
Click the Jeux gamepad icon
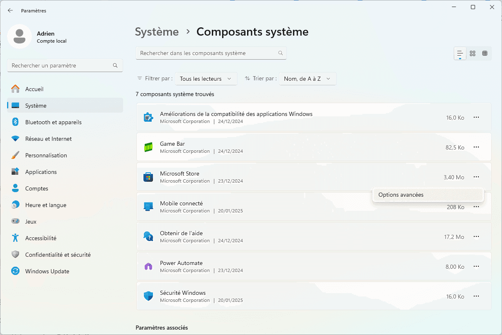(x=15, y=222)
